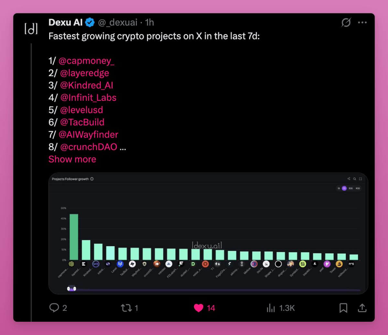Switch the chart to 30D range

click(x=350, y=188)
